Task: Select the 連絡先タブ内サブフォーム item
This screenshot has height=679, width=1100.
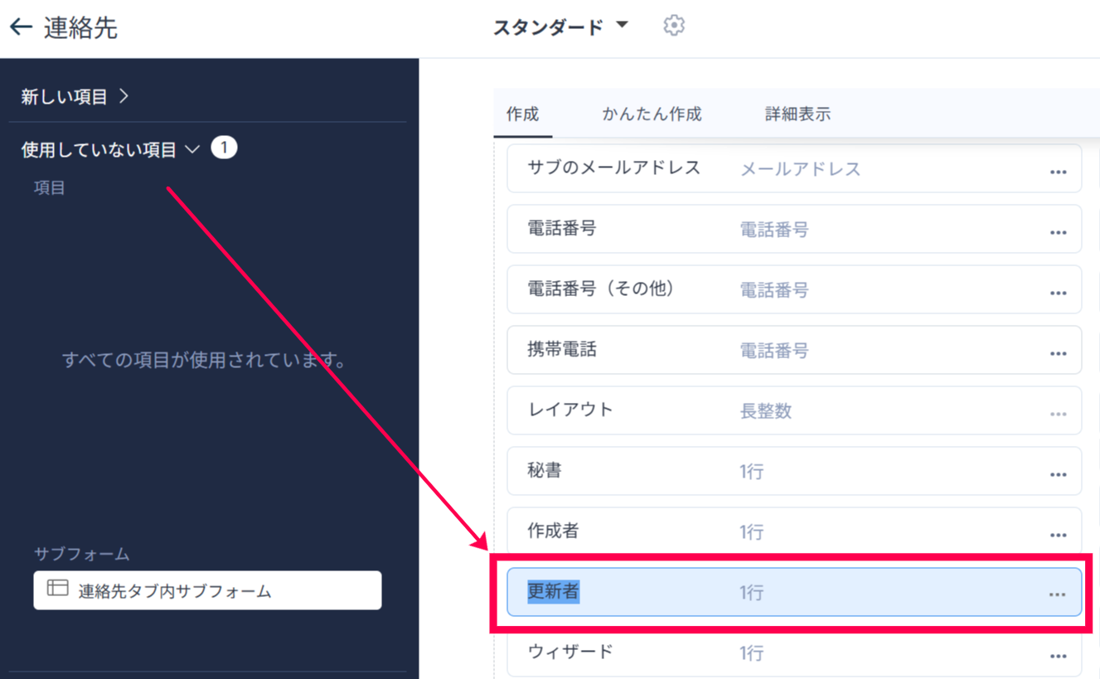Action: pos(207,590)
